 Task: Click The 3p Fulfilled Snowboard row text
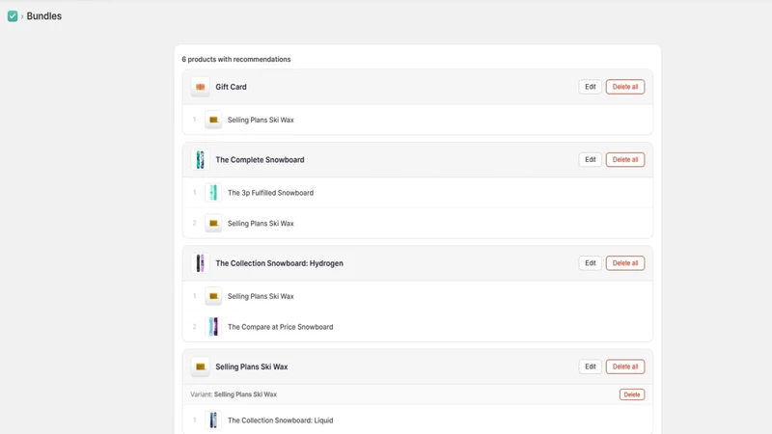[x=270, y=193]
